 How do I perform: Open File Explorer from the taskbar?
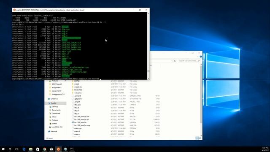pyautogui.click(x=31, y=149)
